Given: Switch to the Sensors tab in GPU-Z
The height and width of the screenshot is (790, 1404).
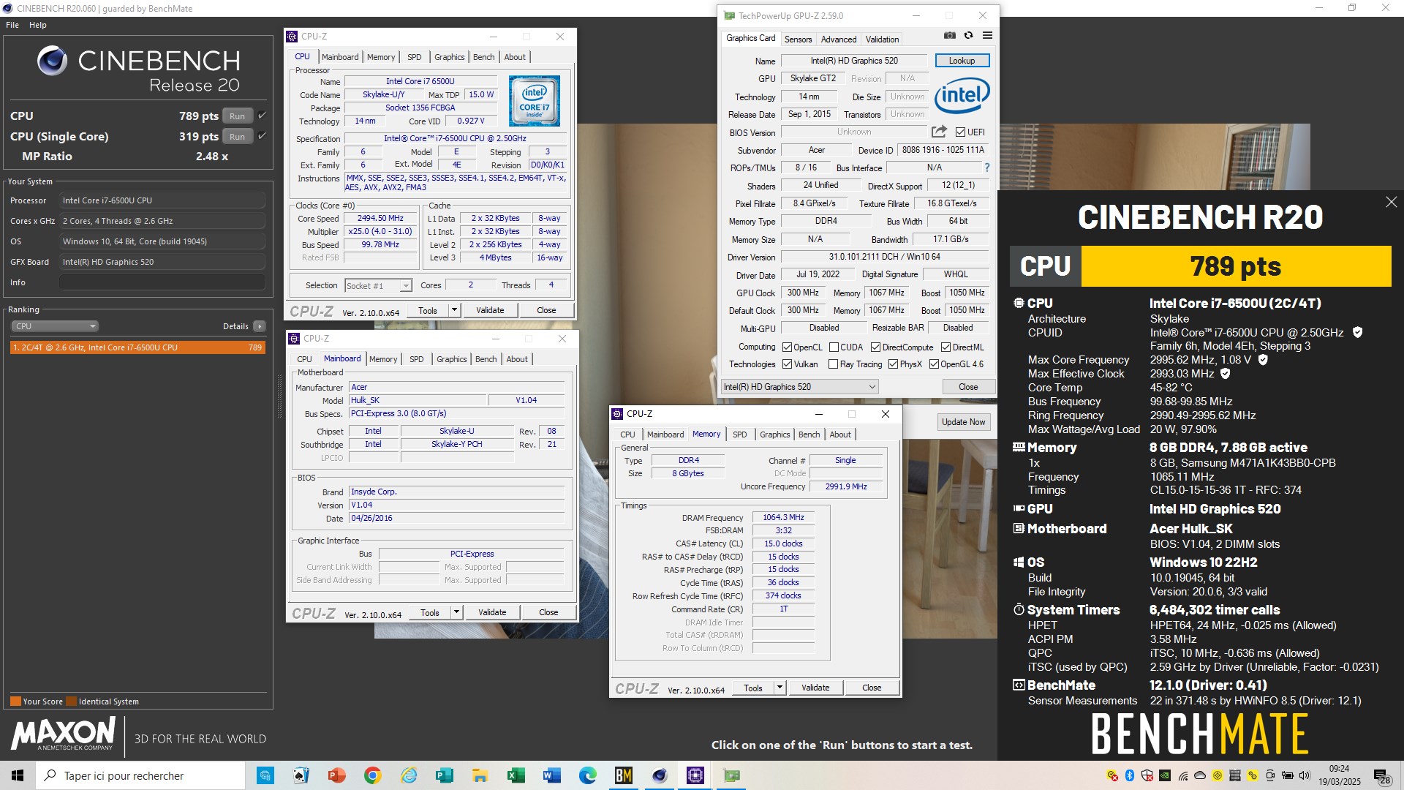Looking at the screenshot, I should pos(798,39).
